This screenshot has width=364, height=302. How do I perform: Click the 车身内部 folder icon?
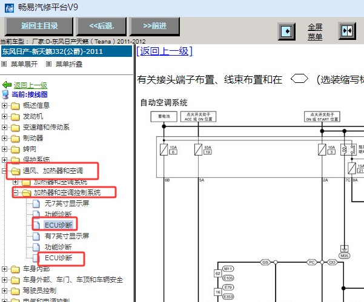tap(15, 269)
